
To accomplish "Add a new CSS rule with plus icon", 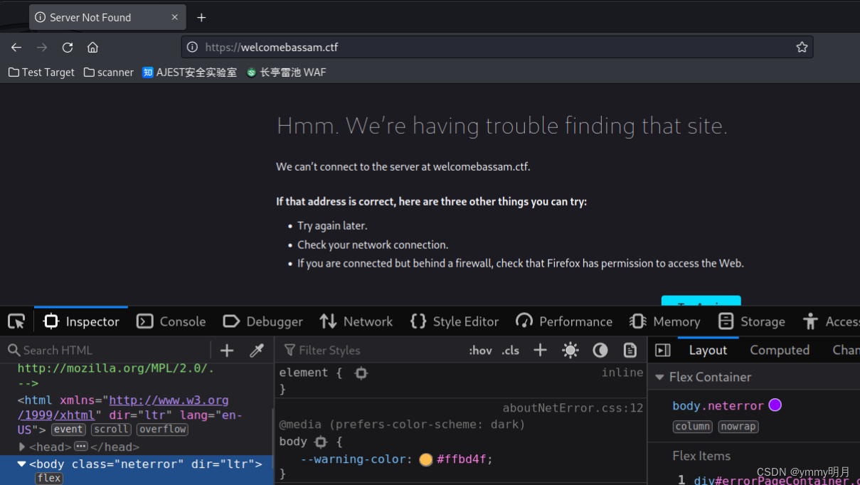I will pyautogui.click(x=541, y=350).
